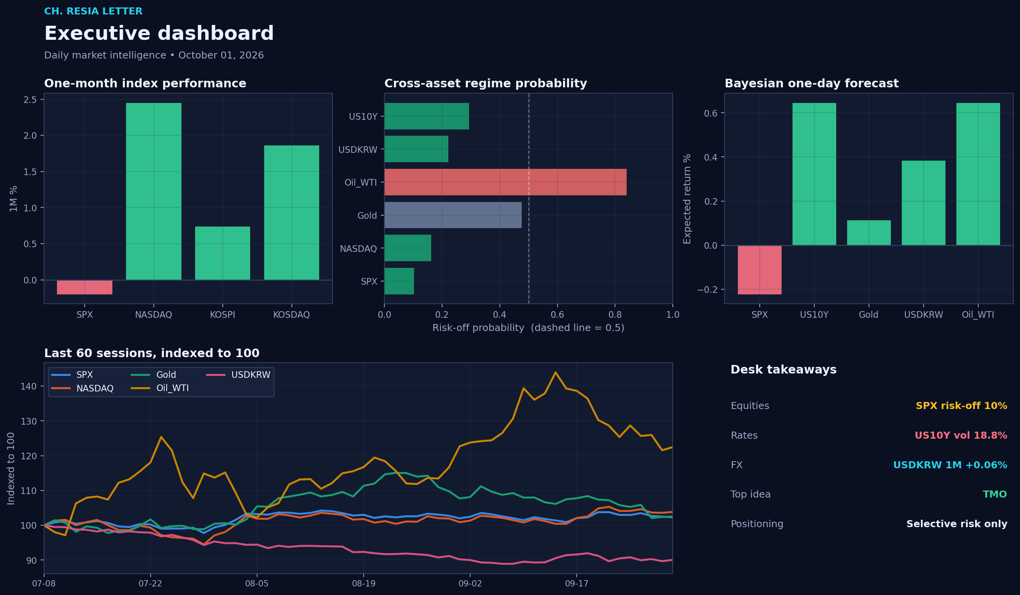Click the amber Oil_WTI legend swatch

click(x=140, y=388)
